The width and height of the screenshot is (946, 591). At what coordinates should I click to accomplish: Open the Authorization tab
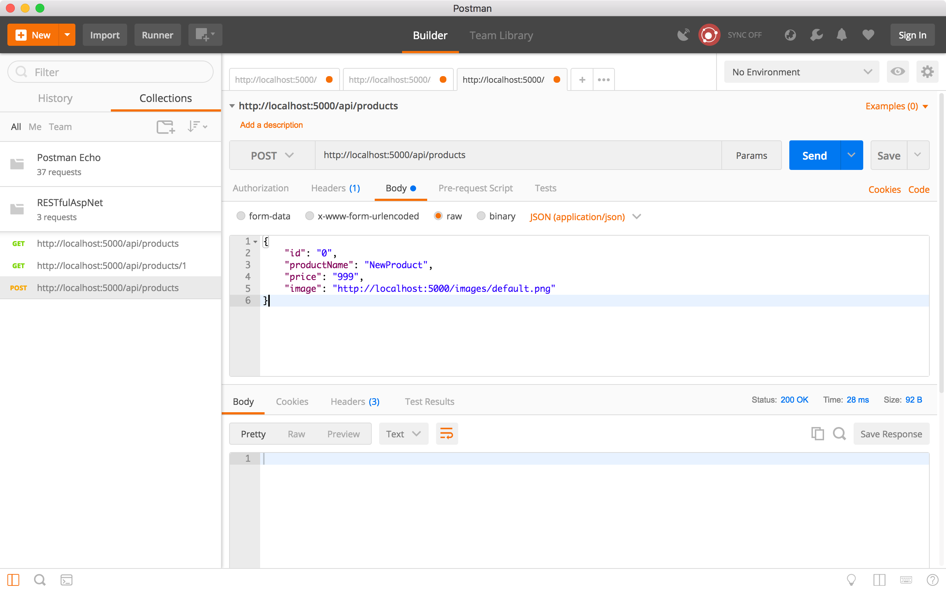coord(261,188)
